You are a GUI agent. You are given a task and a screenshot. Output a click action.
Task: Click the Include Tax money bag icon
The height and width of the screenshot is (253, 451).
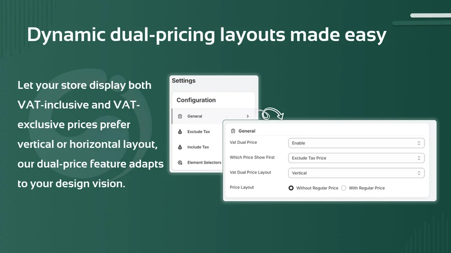point(180,147)
